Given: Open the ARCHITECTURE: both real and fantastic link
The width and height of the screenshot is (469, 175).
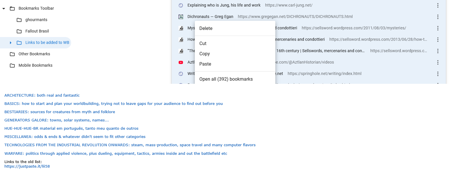Looking at the screenshot, I should [x=42, y=95].
